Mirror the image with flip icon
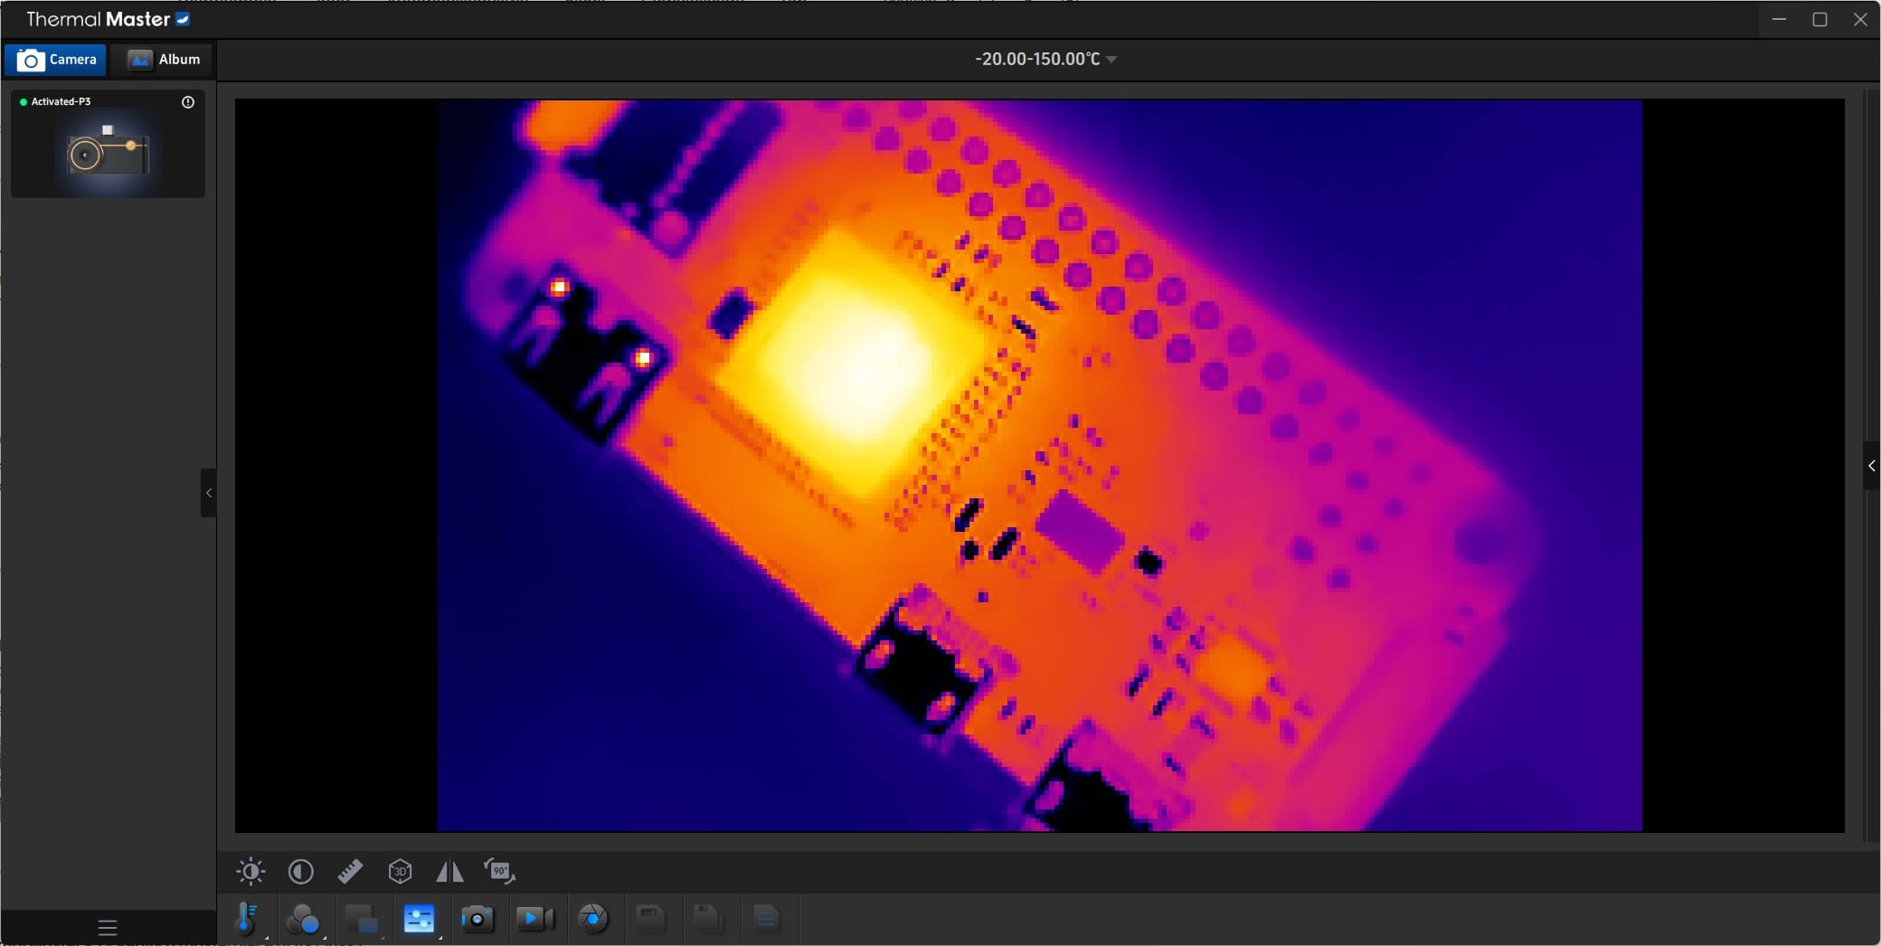The image size is (1881, 946). tap(449, 872)
